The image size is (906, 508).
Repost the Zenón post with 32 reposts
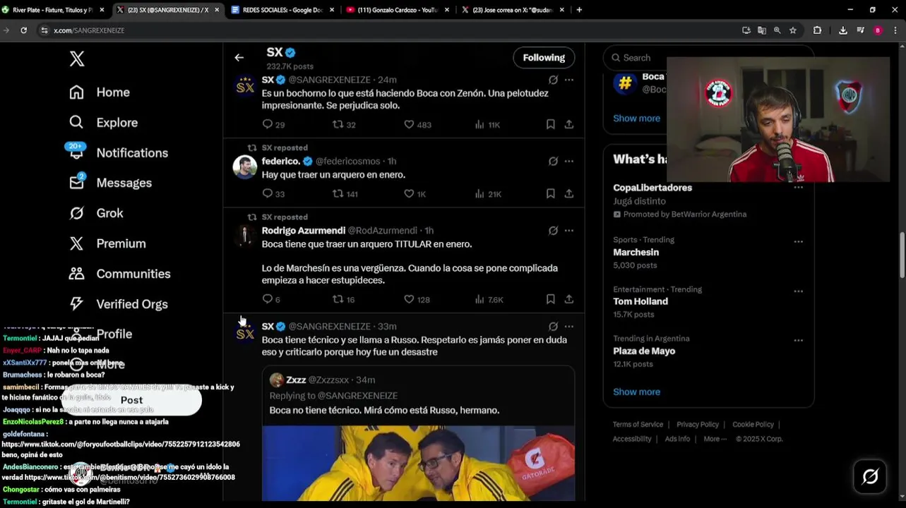(x=344, y=124)
